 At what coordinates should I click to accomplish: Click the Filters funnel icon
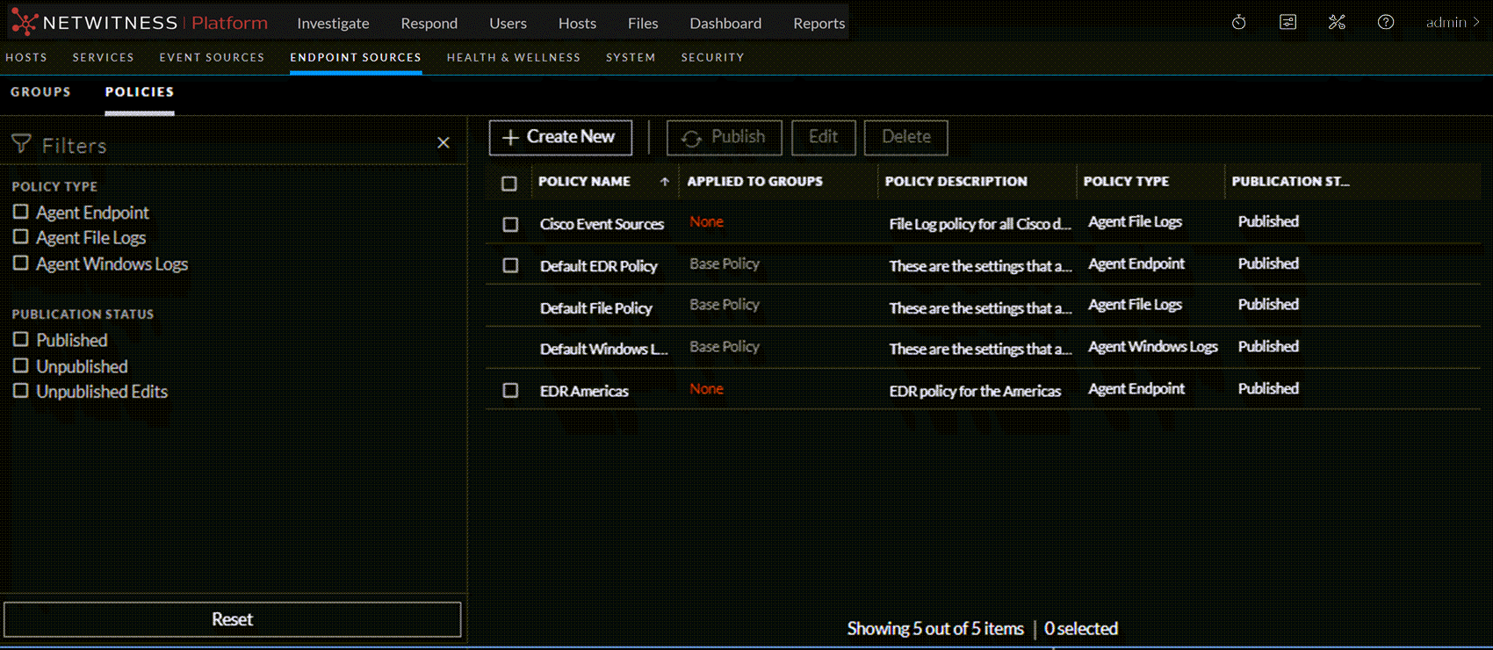click(21, 144)
